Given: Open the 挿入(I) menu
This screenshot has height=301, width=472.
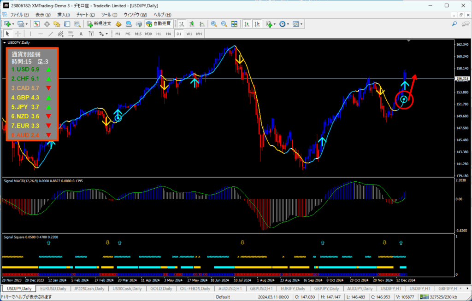Looking at the screenshot, I should click(x=64, y=15).
